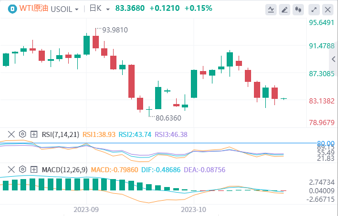
Task: Switch chart type with candlestick icon
Action: click(298, 10)
